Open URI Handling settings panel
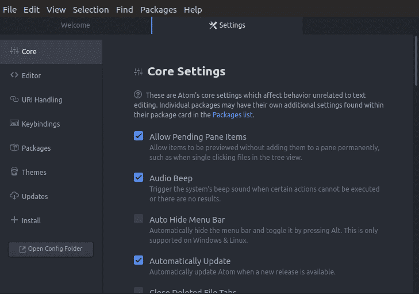419x294 pixels. 51,100
